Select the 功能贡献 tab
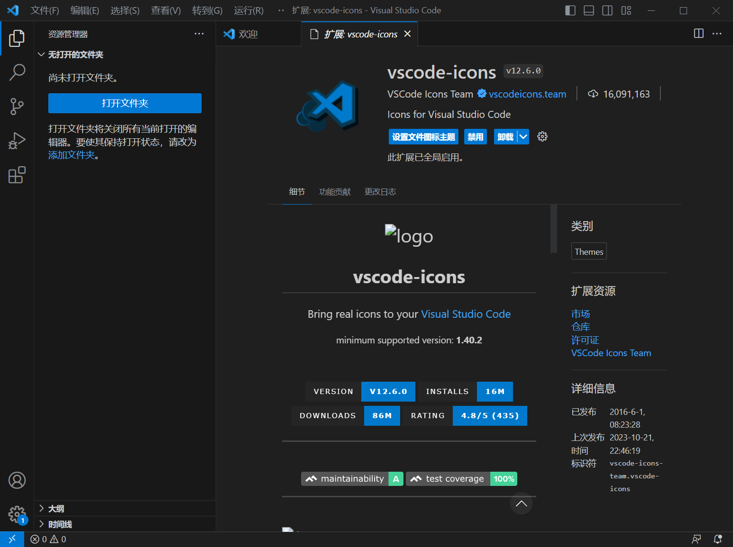 pyautogui.click(x=335, y=192)
